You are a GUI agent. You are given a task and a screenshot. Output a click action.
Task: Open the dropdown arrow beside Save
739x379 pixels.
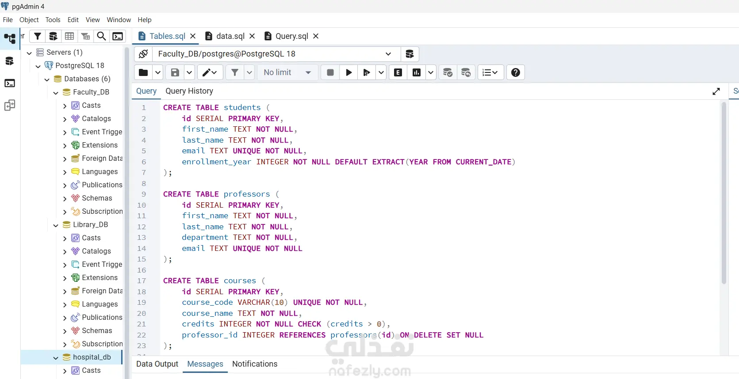(x=189, y=72)
